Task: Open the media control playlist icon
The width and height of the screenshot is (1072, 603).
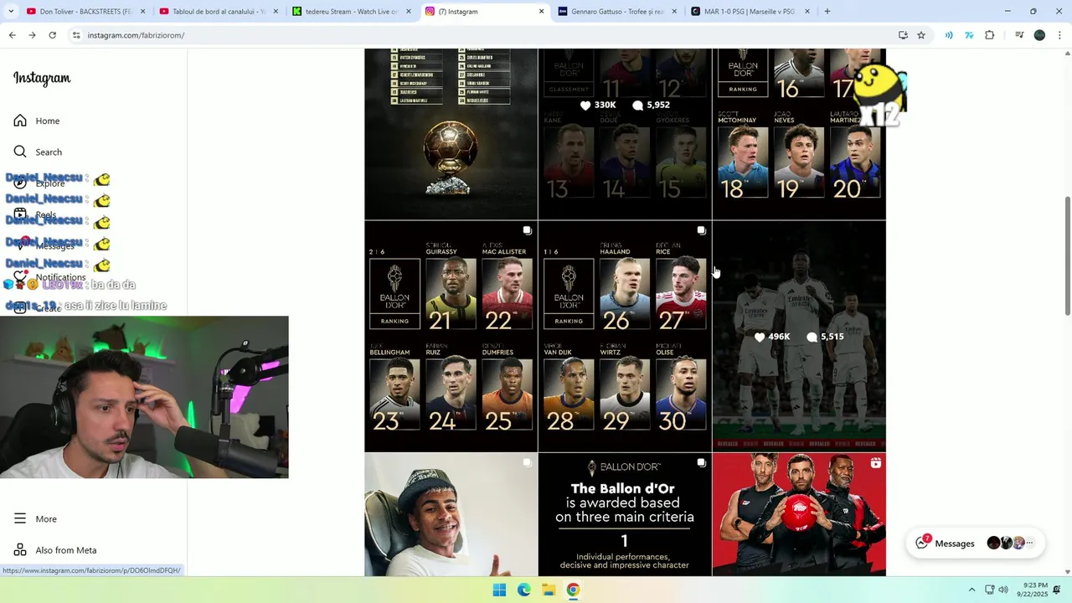Action: pyautogui.click(x=1019, y=35)
